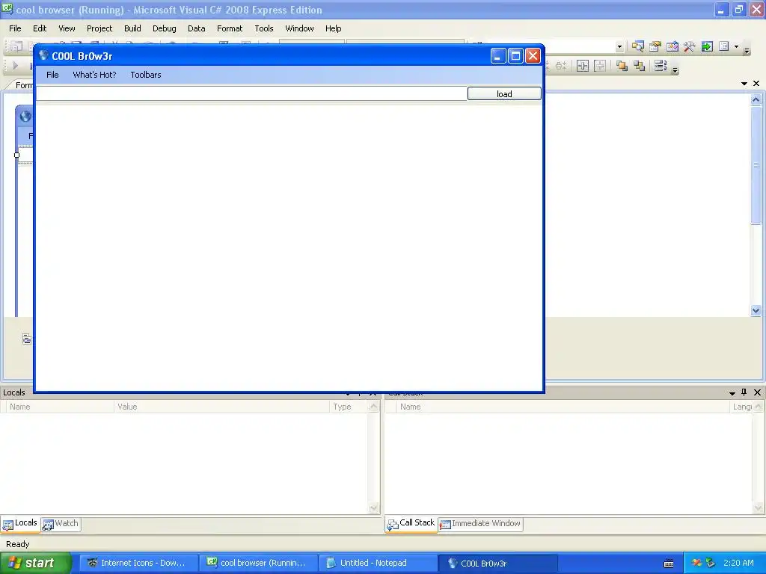Click the Name column header in Call Stack

pyautogui.click(x=563, y=407)
